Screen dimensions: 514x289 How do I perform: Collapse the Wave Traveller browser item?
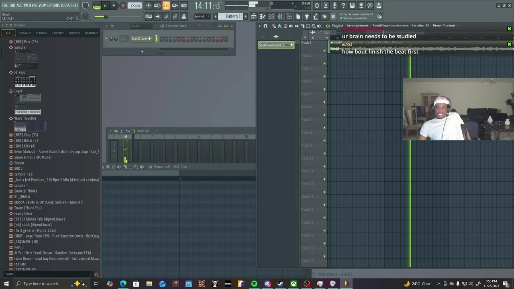(x=25, y=118)
